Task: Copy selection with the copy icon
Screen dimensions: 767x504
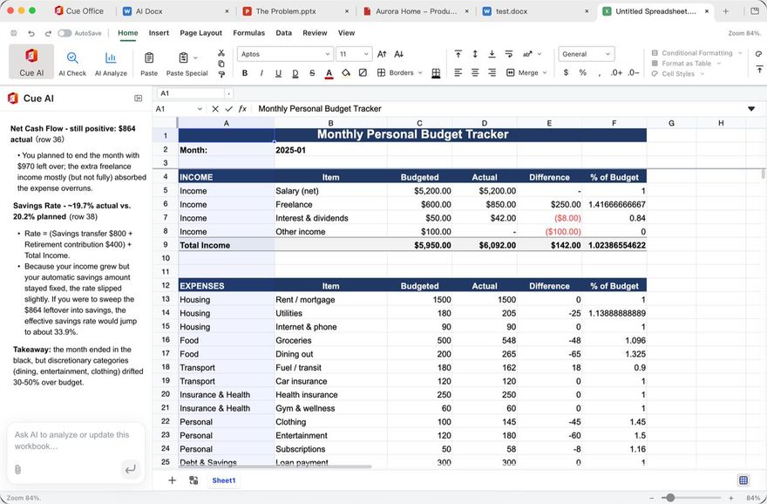Action: [221, 64]
